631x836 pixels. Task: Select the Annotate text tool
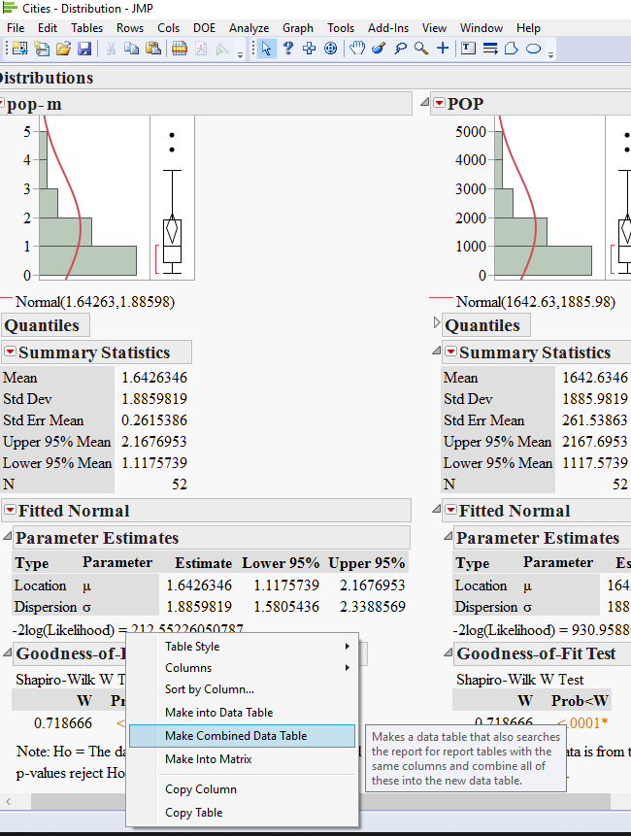468,49
